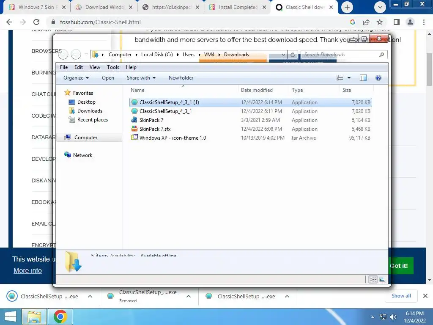Open Chrome side panel icon
Image resolution: width=433 pixels, height=325 pixels.
pos(397,22)
